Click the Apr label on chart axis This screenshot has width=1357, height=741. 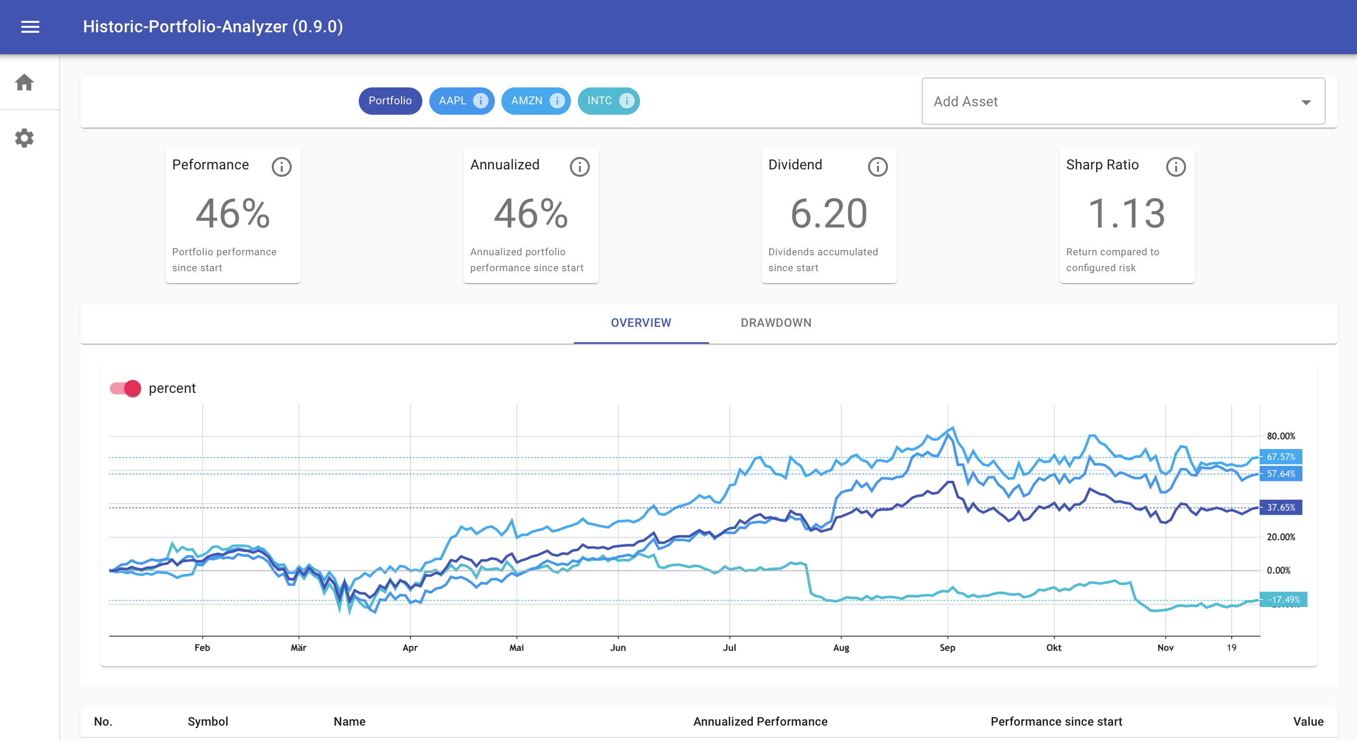[x=410, y=648]
